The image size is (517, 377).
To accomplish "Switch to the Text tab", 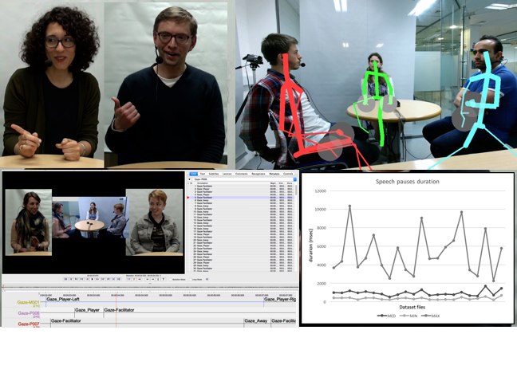I will point(202,174).
